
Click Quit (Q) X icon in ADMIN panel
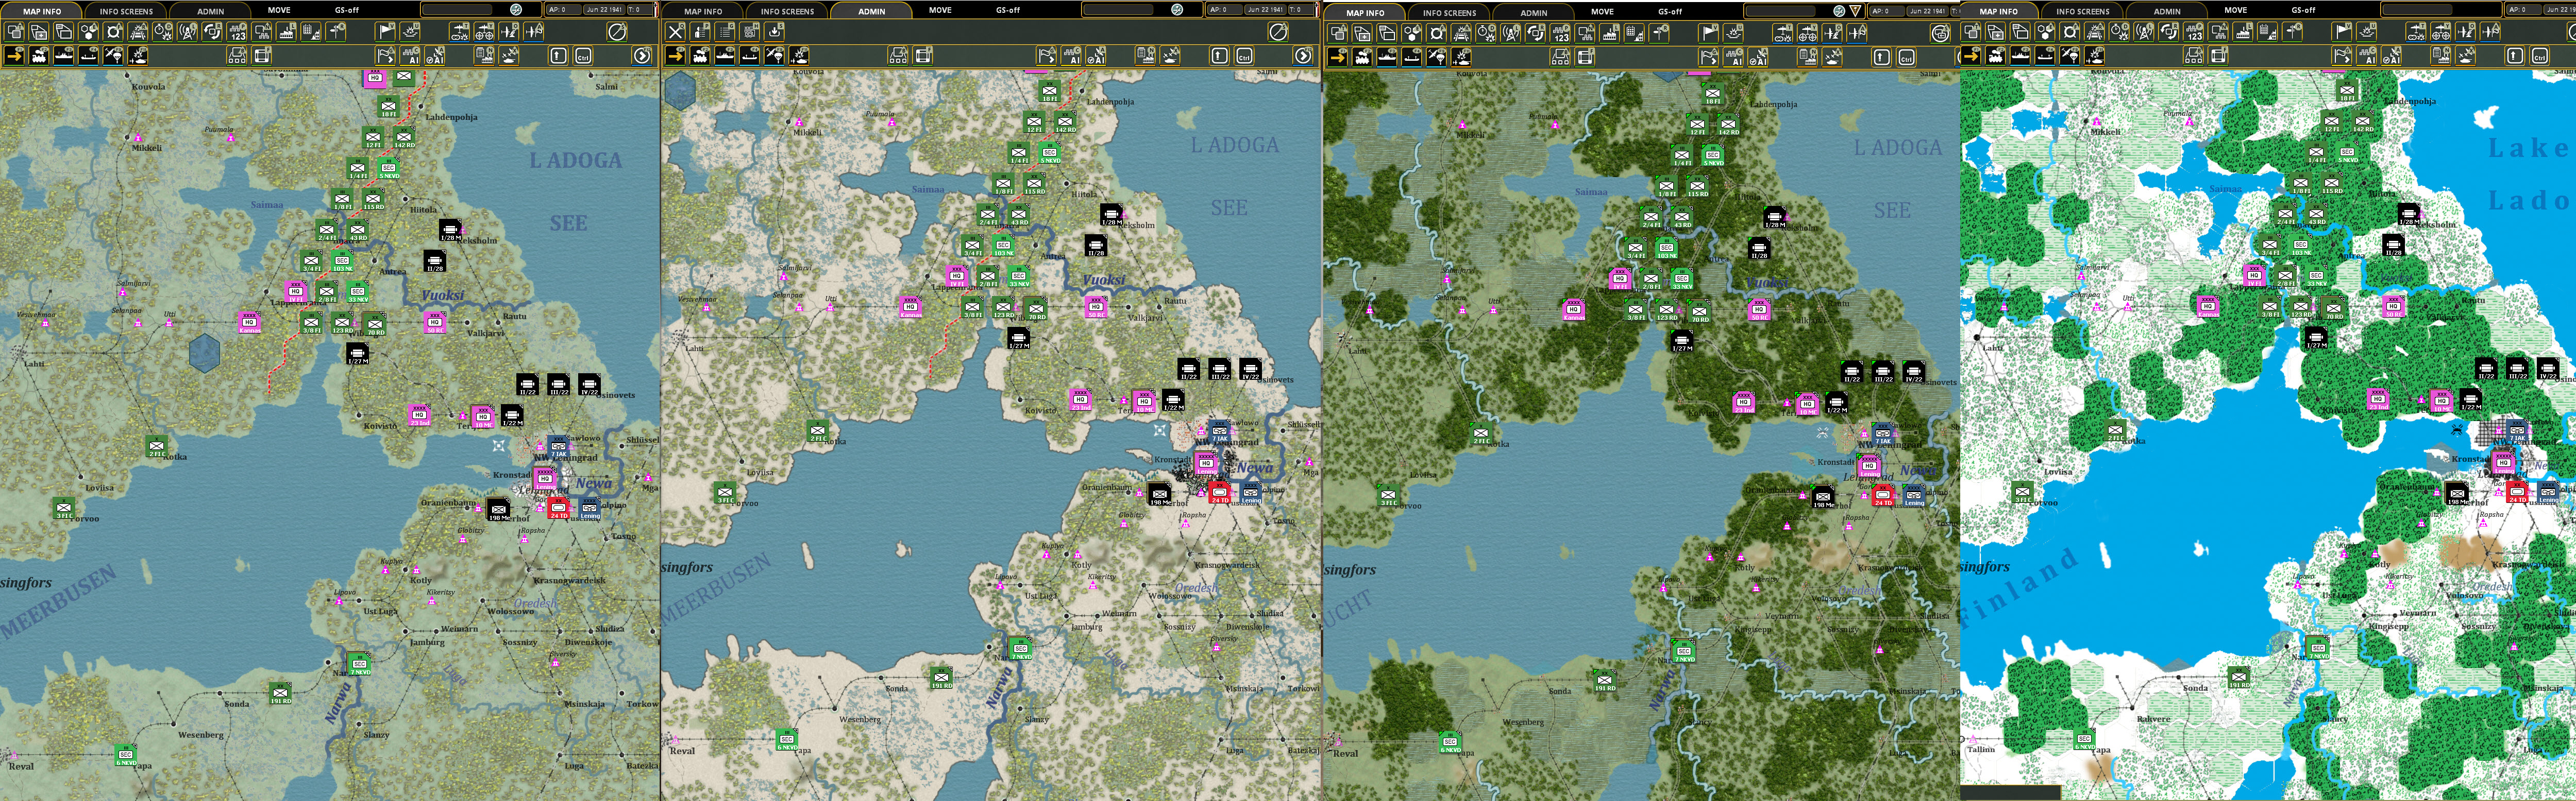click(x=675, y=32)
